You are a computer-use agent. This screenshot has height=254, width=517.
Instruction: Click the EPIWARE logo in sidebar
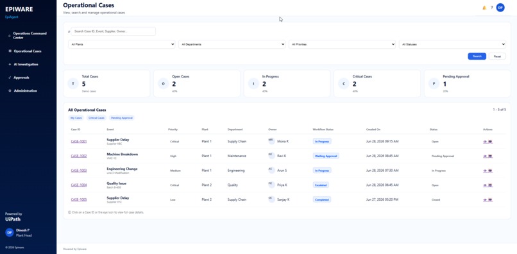[19, 9]
